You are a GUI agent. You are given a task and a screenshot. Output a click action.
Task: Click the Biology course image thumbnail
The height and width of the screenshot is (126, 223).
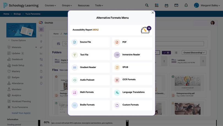coord(21,30)
